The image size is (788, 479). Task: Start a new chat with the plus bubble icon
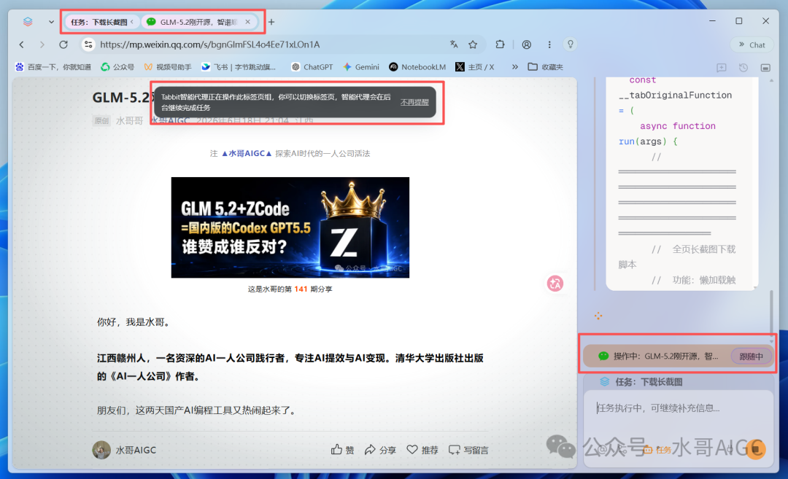coord(722,68)
